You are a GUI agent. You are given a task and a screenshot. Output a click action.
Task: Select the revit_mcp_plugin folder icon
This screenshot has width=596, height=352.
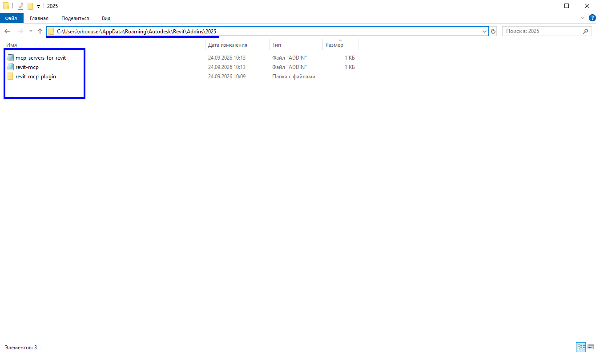point(11,77)
